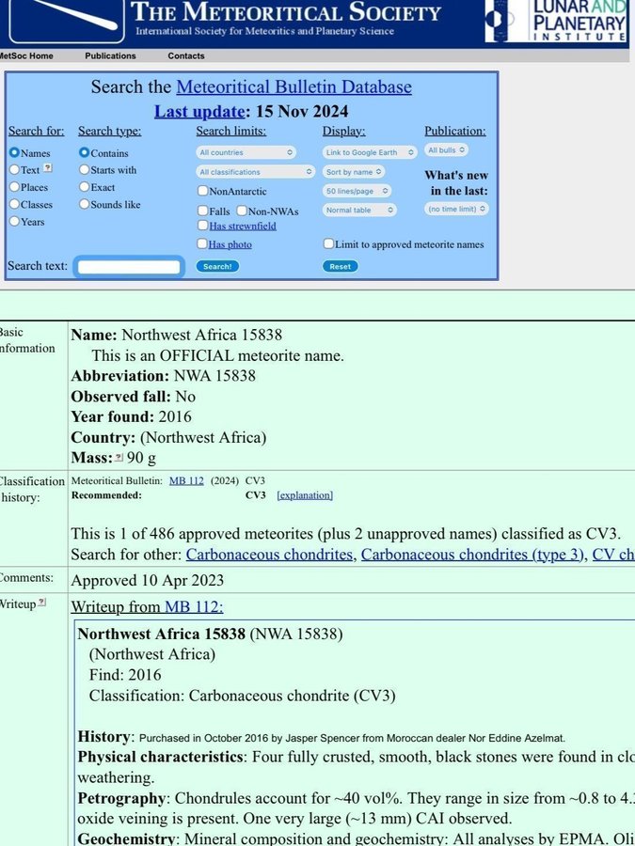Expand the 50 lines/page dropdown
Viewport: 635px width, 846px height.
point(357,191)
